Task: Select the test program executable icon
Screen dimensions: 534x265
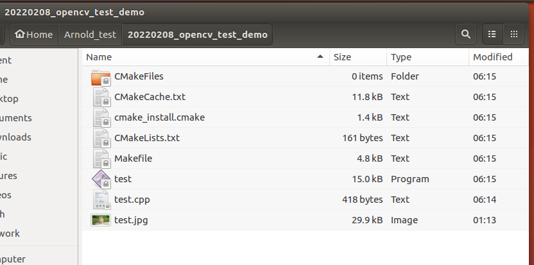Action: point(101,179)
